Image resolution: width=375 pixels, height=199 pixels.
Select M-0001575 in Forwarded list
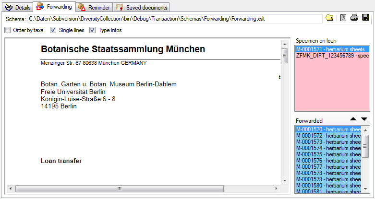click(x=328, y=154)
